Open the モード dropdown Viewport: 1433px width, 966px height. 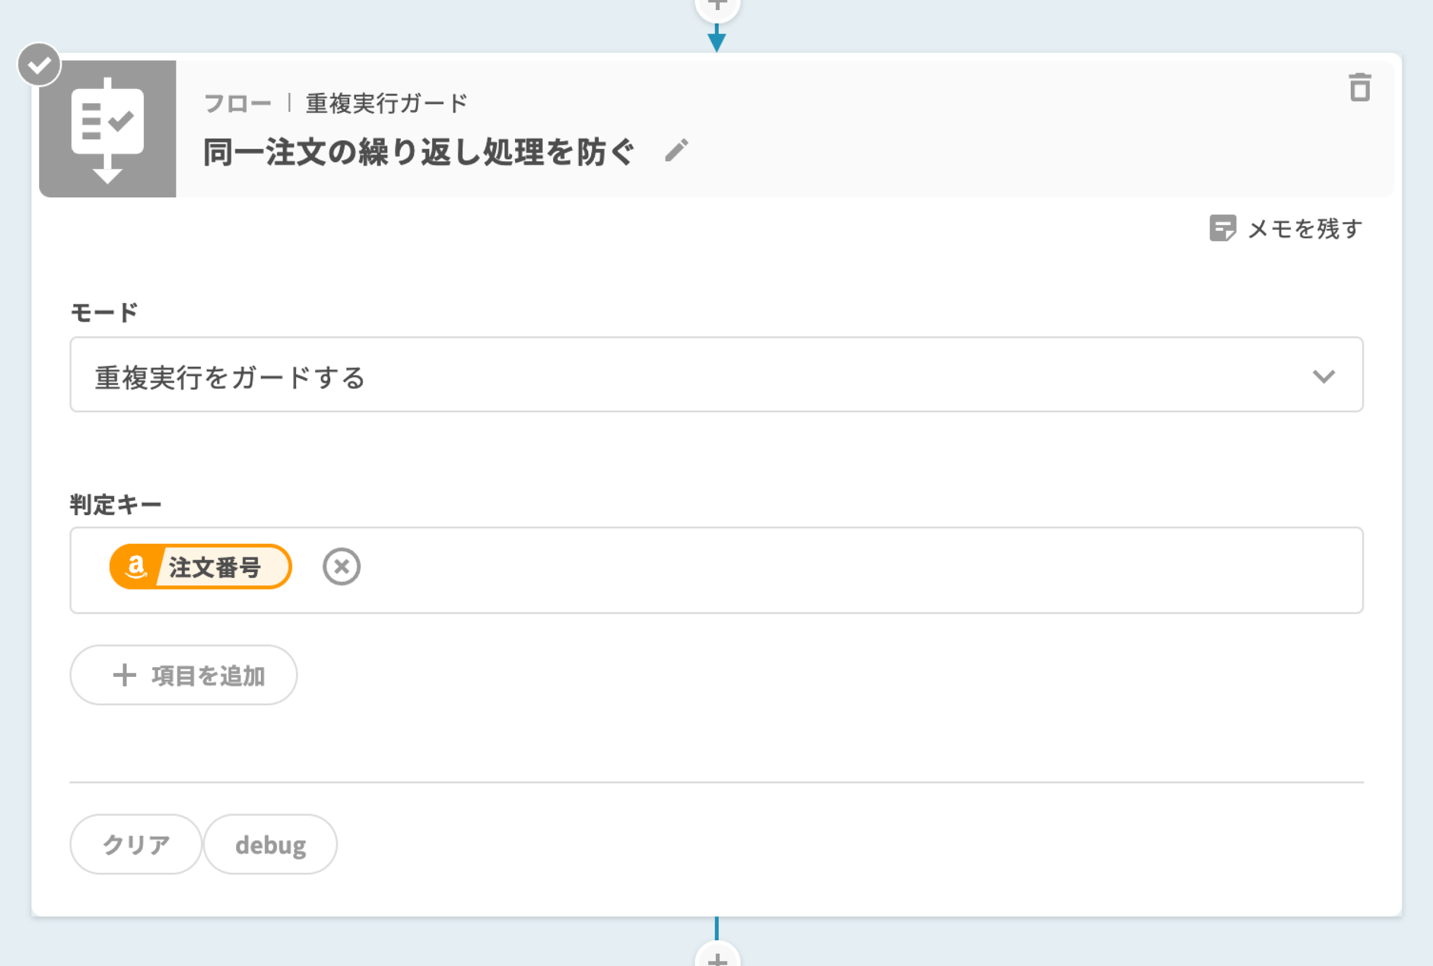[x=715, y=375]
